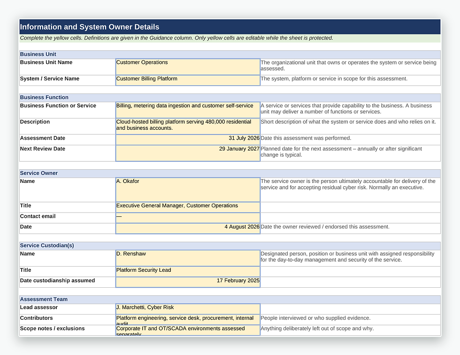Click the 'Service Custodian(s)' section header

click(x=230, y=245)
